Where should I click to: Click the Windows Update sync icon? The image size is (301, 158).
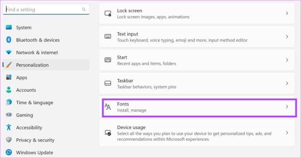pyautogui.click(x=9, y=152)
